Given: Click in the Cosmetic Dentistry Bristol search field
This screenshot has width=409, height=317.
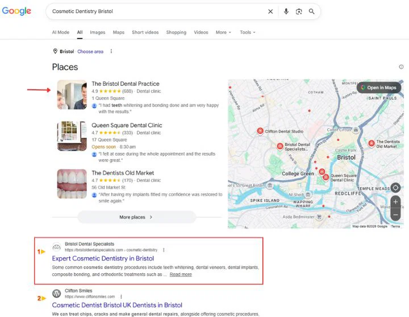Looking at the screenshot, I should (157, 11).
